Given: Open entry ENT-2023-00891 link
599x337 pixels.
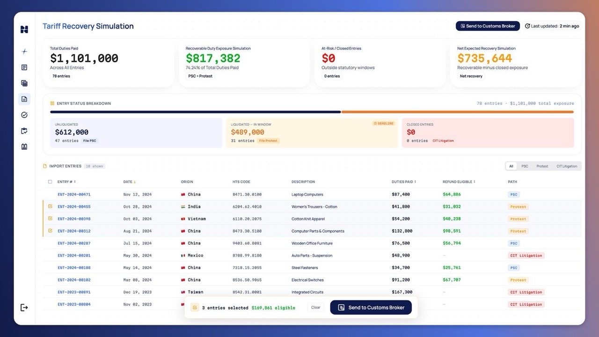Looking at the screenshot, I should (74, 292).
